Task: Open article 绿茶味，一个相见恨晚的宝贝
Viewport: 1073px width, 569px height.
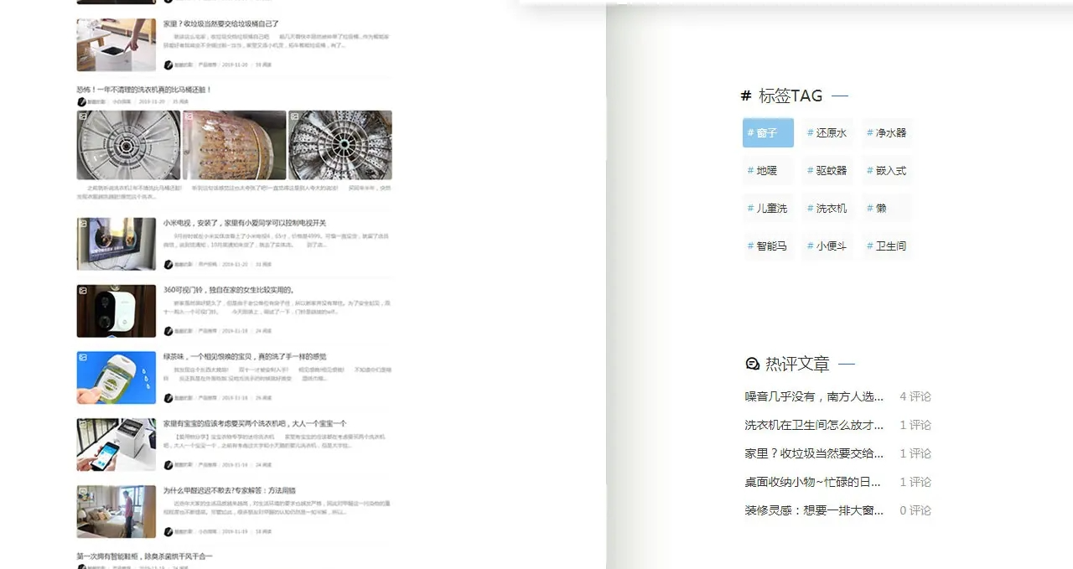Action: [245, 357]
